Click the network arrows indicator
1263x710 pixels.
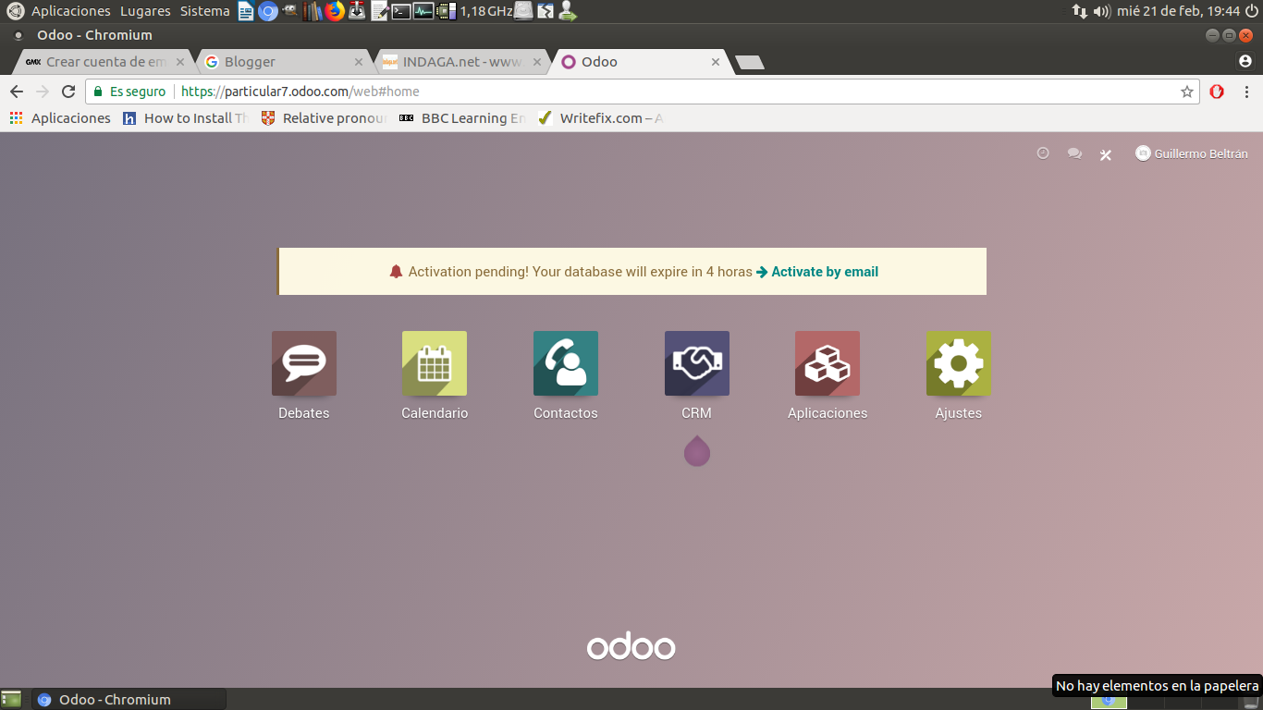pos(1079,11)
